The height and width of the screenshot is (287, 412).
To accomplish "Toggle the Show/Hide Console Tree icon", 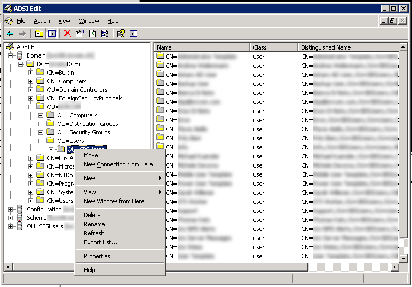I will tap(52, 34).
